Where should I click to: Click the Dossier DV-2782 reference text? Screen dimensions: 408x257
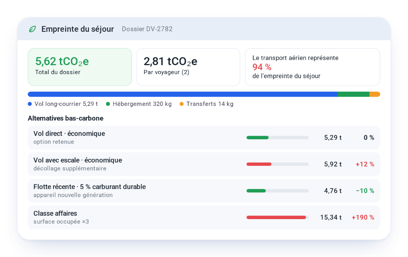click(x=147, y=29)
